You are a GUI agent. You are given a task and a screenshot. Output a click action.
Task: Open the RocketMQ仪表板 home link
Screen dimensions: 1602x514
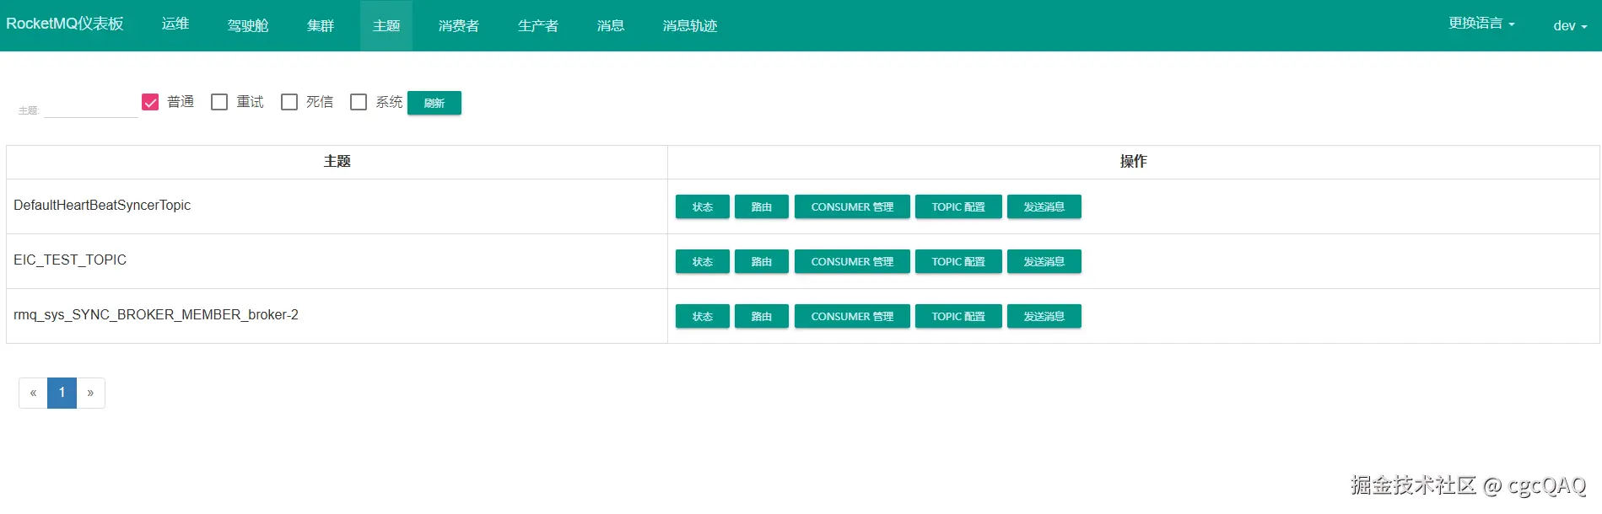coord(65,24)
